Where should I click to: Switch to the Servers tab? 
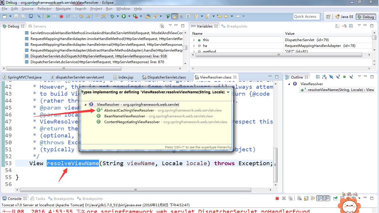coord(37,26)
